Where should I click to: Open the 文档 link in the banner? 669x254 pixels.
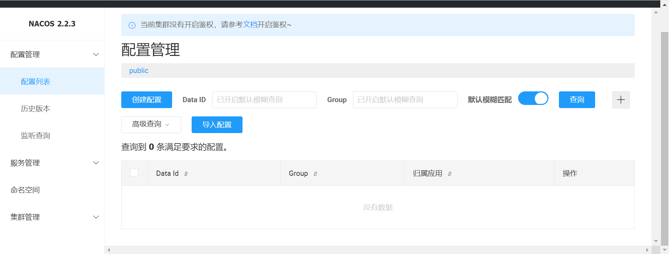(x=250, y=25)
